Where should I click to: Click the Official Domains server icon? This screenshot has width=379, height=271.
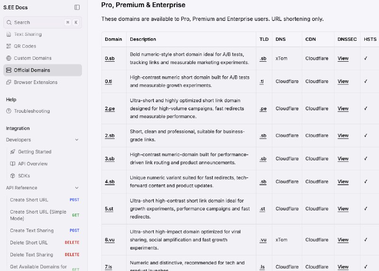click(x=9, y=70)
